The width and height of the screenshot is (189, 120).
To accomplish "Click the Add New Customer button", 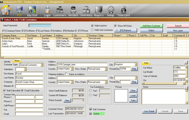I will click(x=151, y=26).
